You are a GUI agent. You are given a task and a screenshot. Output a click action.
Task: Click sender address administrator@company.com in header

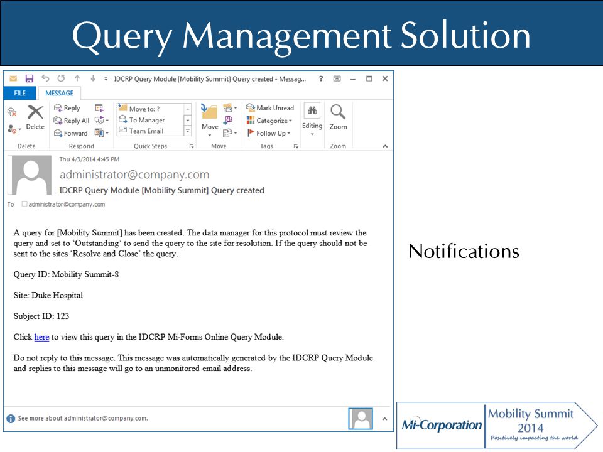[134, 175]
